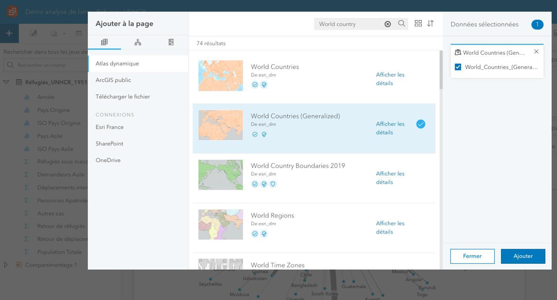The width and height of the screenshot is (557, 300).
Task: Select the Pays Origine field
Action: [53, 110]
